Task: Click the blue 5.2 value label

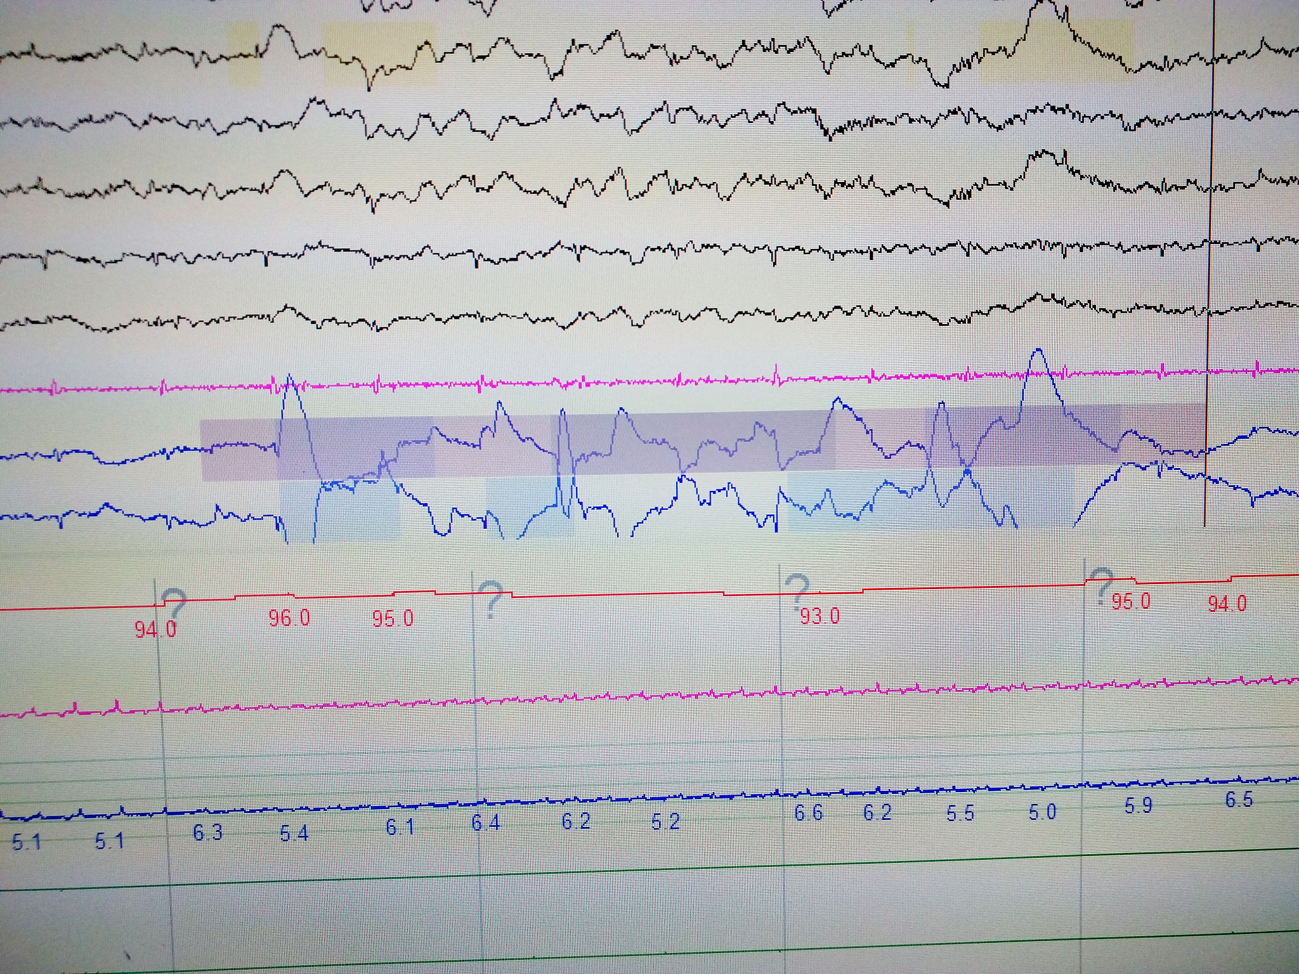Action: (x=666, y=822)
